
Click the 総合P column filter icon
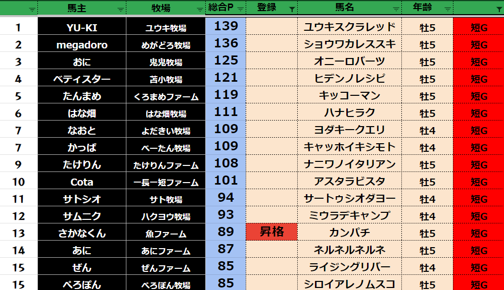[x=240, y=9]
